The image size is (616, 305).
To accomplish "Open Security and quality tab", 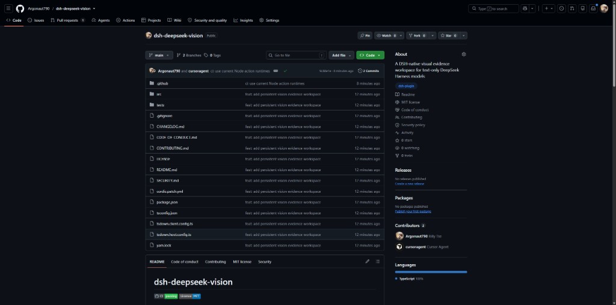I will [207, 20].
